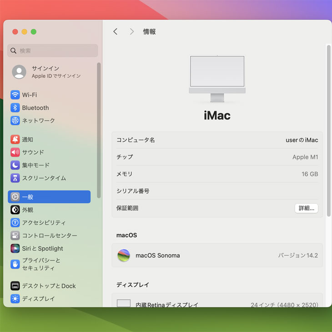The width and height of the screenshot is (332, 332).
Task: Open the スクリーンタイム hourglass icon
Action: (15, 178)
